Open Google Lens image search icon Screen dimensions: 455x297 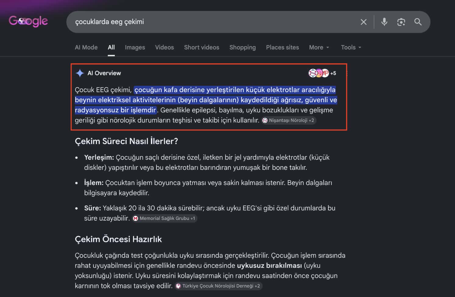pos(401,22)
